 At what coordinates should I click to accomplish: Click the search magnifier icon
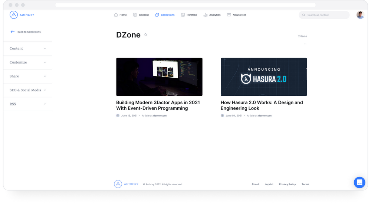(x=304, y=15)
